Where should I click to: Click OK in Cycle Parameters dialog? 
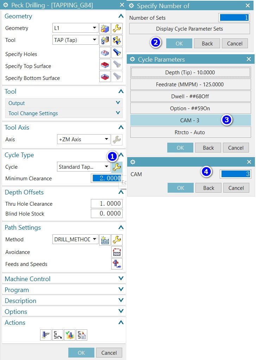[x=180, y=148]
